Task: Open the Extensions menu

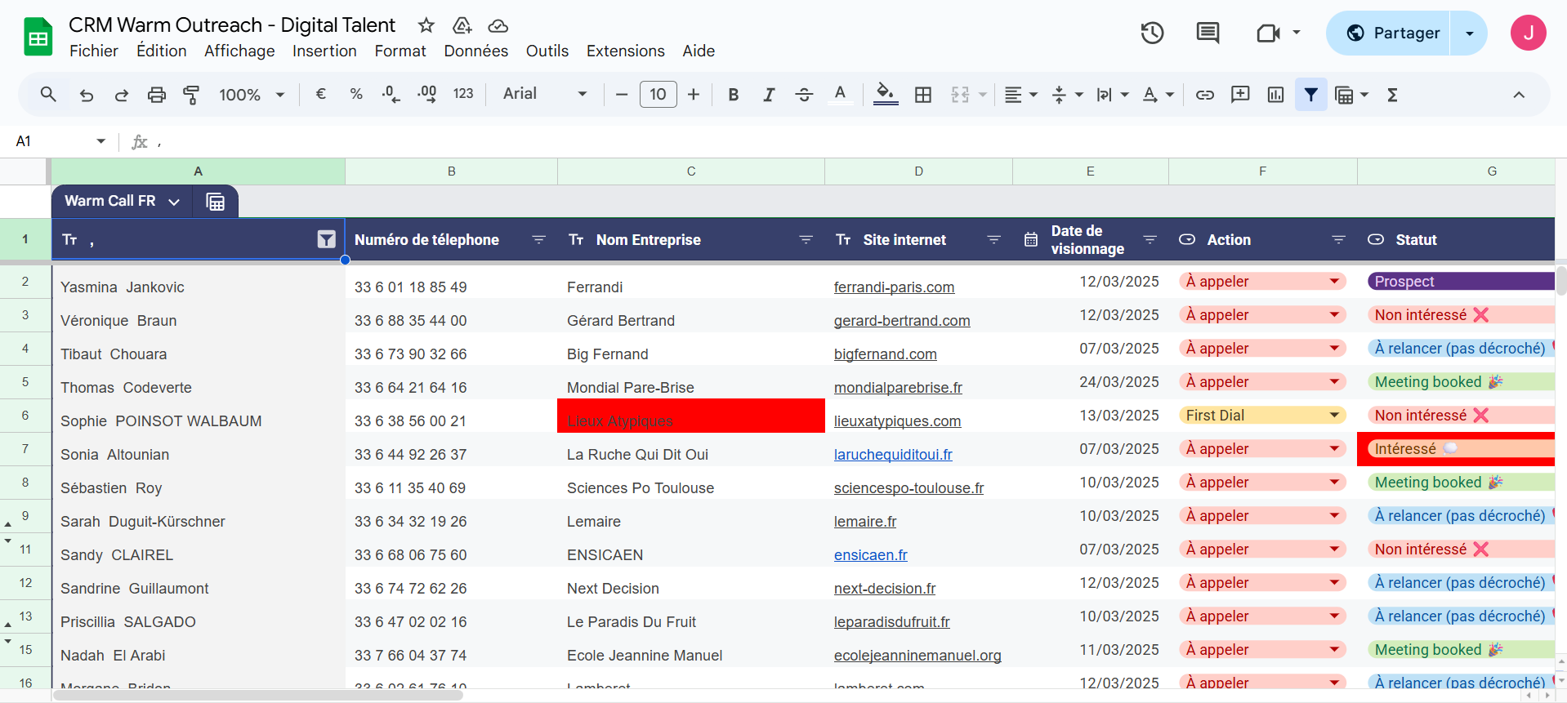Action: [x=625, y=51]
